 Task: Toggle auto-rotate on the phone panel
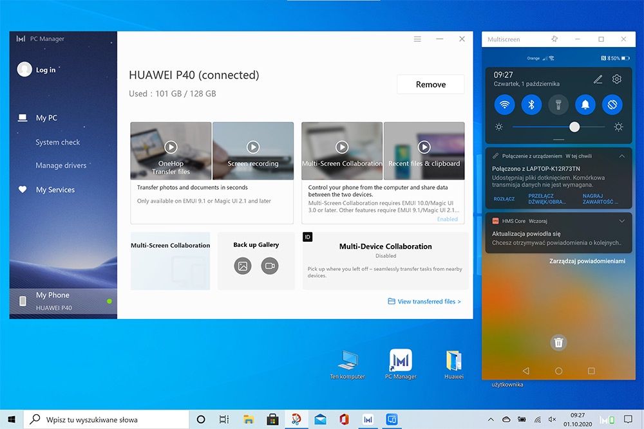(x=612, y=105)
